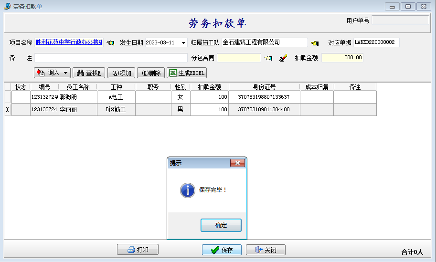Close the 提示 dialog with its red X

[237, 163]
